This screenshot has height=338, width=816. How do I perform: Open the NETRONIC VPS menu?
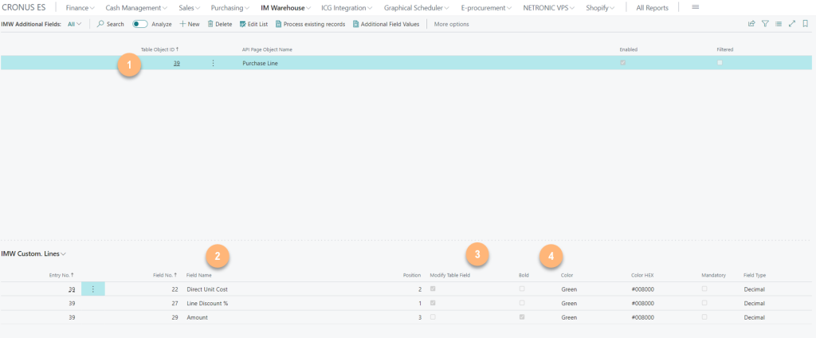pos(549,8)
